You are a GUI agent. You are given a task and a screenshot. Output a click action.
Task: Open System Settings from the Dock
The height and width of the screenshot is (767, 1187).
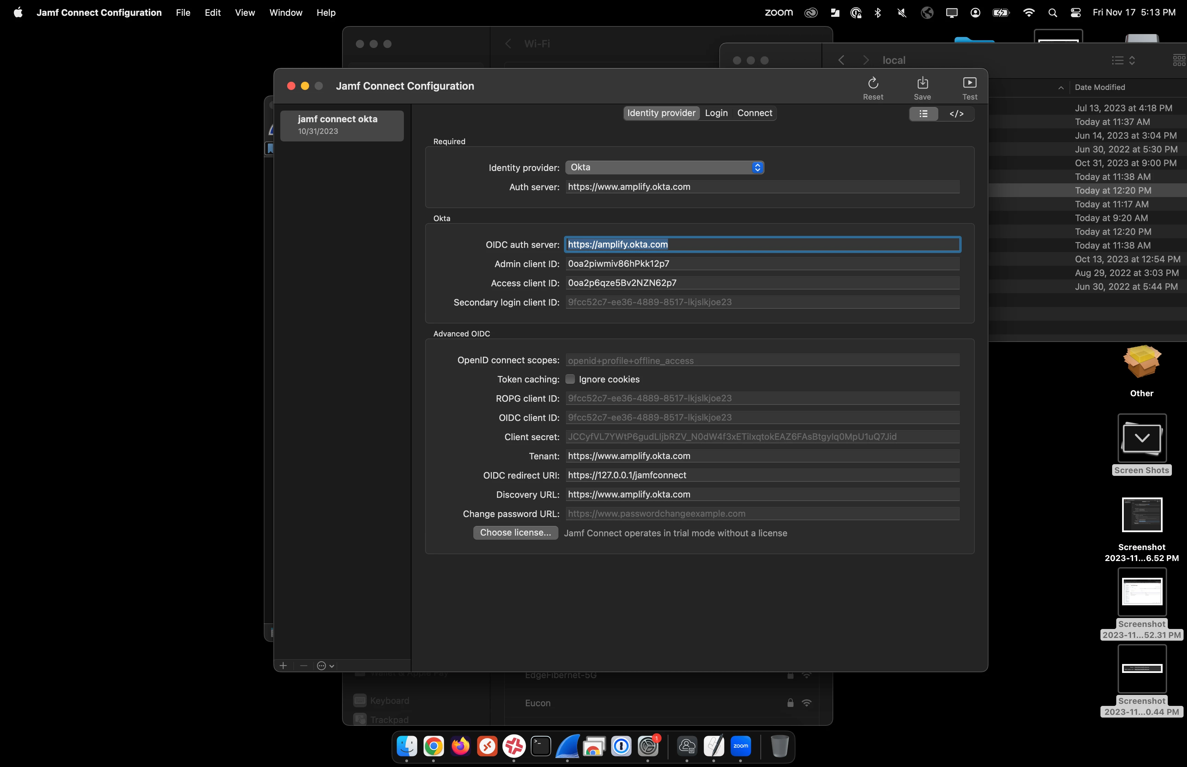tap(648, 746)
